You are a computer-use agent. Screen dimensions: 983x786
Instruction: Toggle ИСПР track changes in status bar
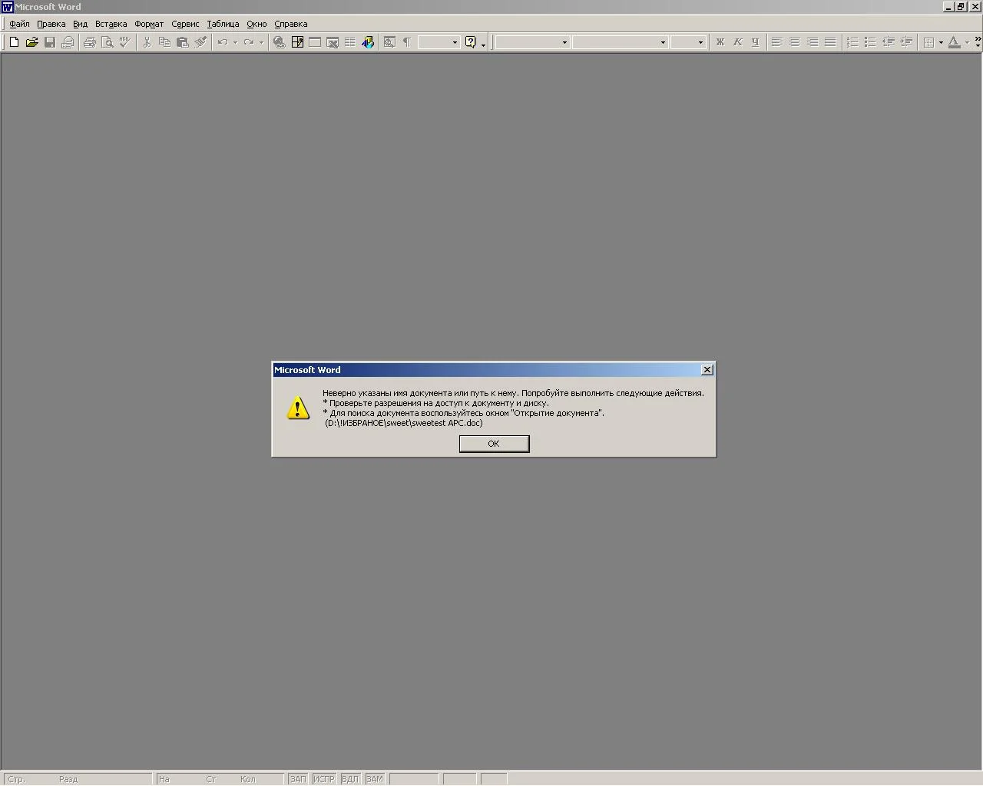324,779
